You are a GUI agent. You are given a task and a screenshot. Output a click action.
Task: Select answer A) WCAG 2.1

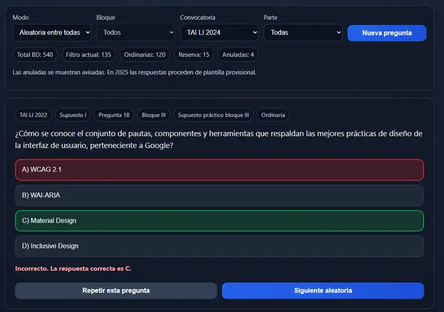pyautogui.click(x=220, y=170)
